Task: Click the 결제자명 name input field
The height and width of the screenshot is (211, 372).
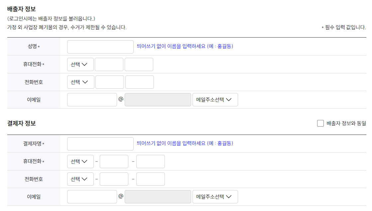Action: [x=100, y=144]
